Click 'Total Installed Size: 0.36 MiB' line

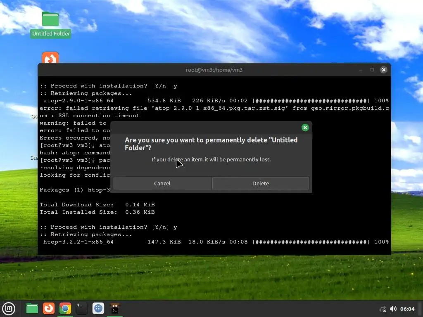97,212
